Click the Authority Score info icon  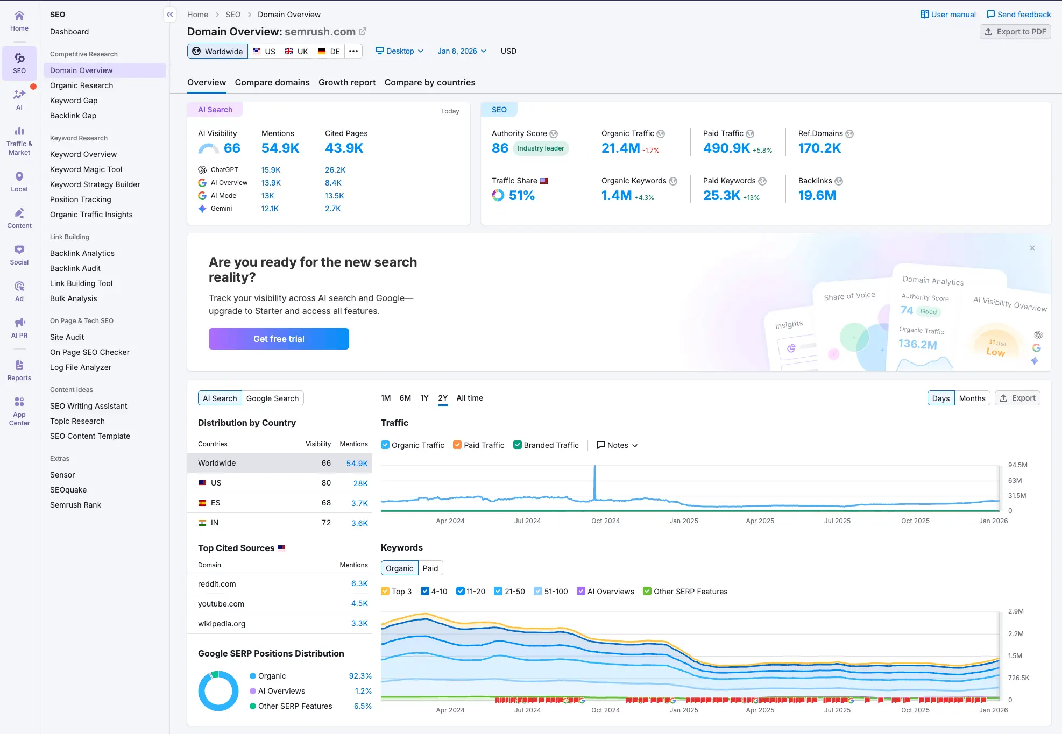click(554, 134)
